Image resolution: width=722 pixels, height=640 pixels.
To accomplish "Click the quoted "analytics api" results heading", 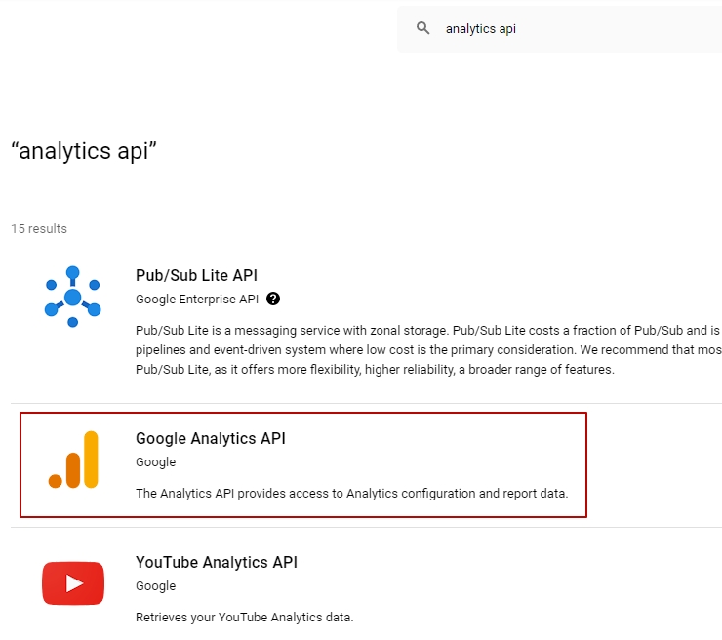I will pos(84,151).
